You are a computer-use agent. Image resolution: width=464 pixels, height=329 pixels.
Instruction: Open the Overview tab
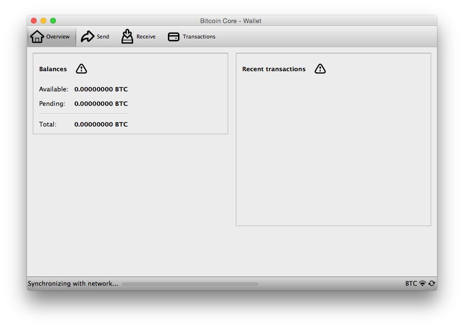pyautogui.click(x=52, y=37)
